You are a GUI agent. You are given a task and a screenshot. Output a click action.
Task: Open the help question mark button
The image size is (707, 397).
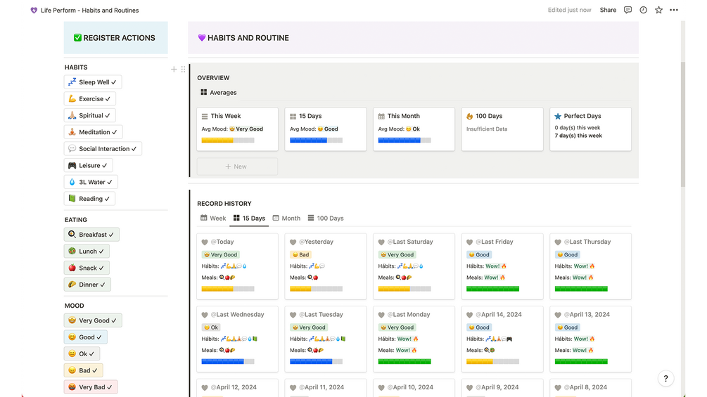click(x=666, y=379)
